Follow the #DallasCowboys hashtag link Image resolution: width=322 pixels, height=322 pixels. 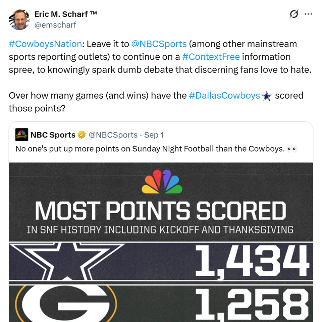click(x=224, y=96)
